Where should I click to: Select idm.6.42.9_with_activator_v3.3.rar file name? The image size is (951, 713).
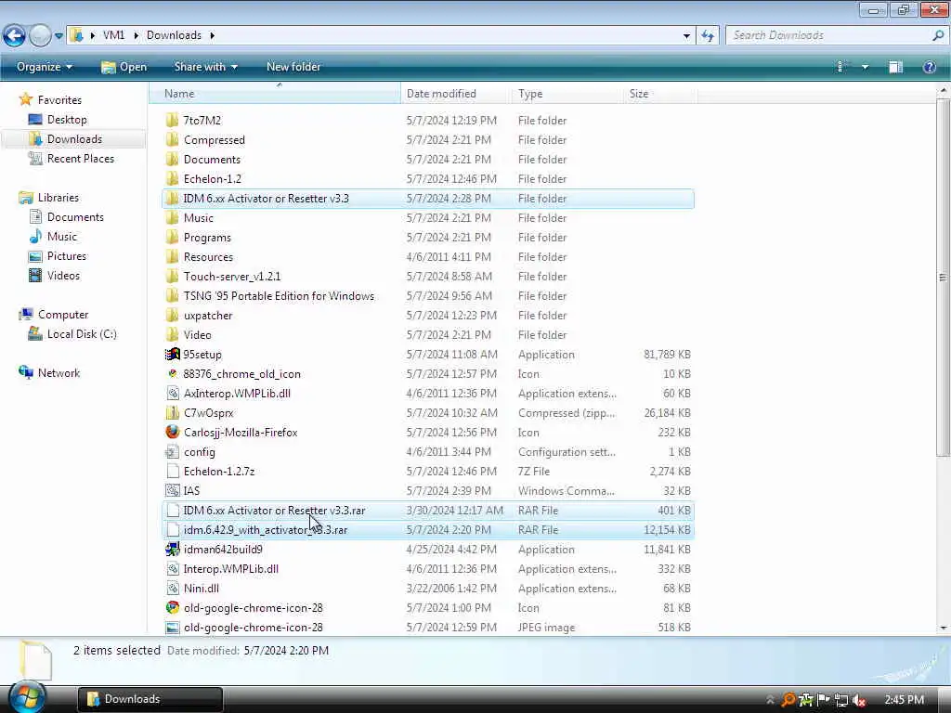265,529
